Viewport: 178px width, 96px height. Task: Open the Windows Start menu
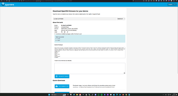point(49,95)
